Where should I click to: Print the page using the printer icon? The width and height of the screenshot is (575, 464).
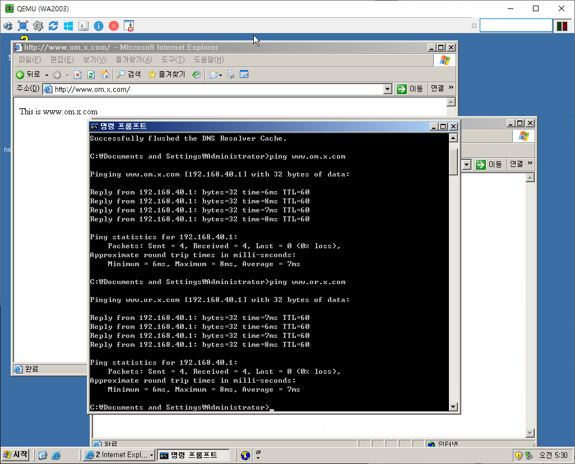click(231, 75)
